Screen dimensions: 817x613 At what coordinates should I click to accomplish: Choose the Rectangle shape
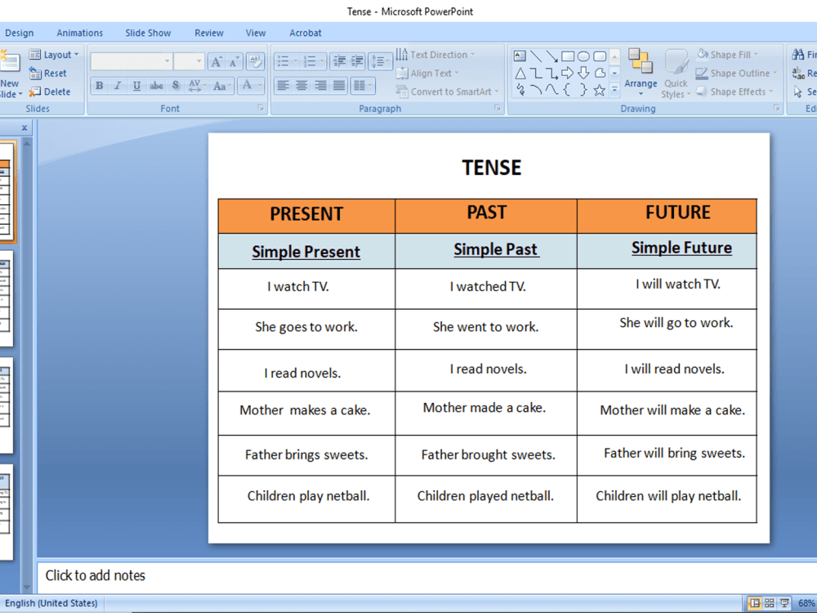pos(568,56)
